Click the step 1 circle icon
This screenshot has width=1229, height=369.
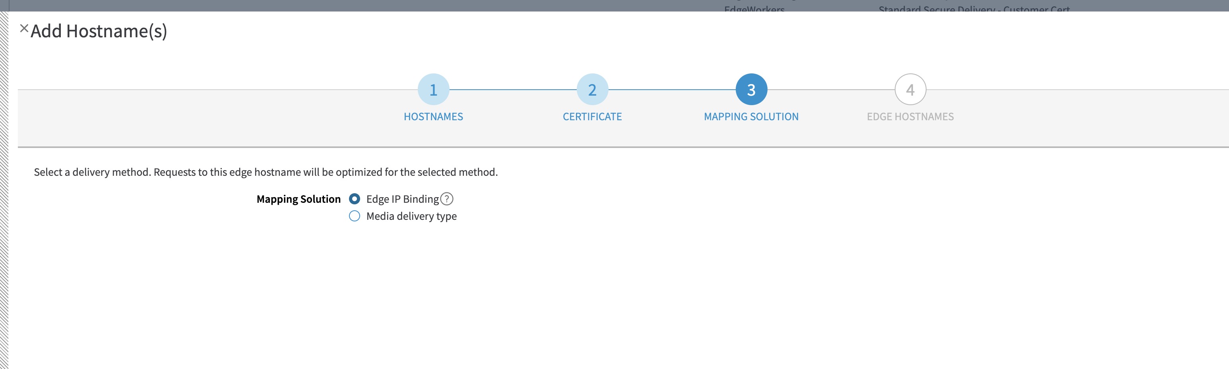point(433,90)
